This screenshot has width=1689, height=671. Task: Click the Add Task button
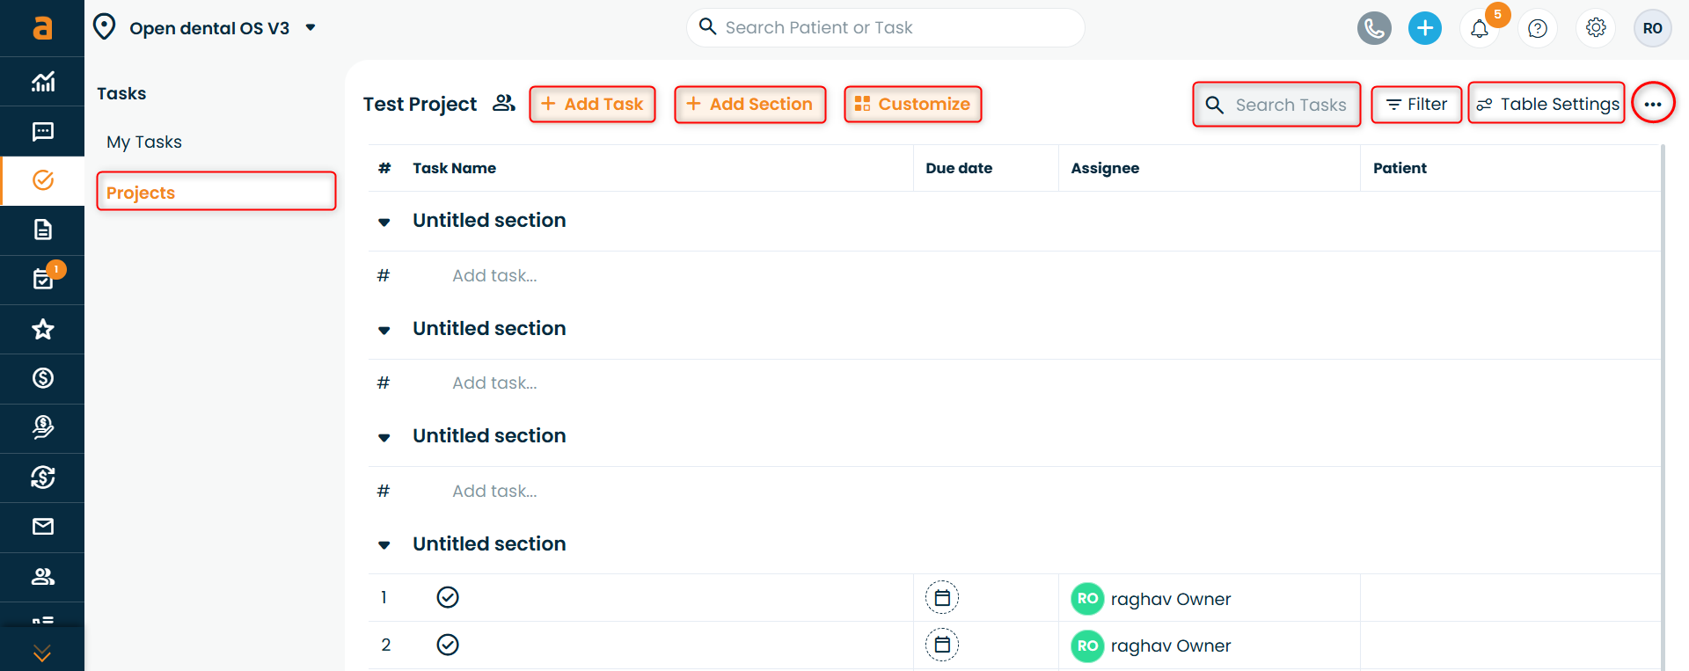(592, 104)
